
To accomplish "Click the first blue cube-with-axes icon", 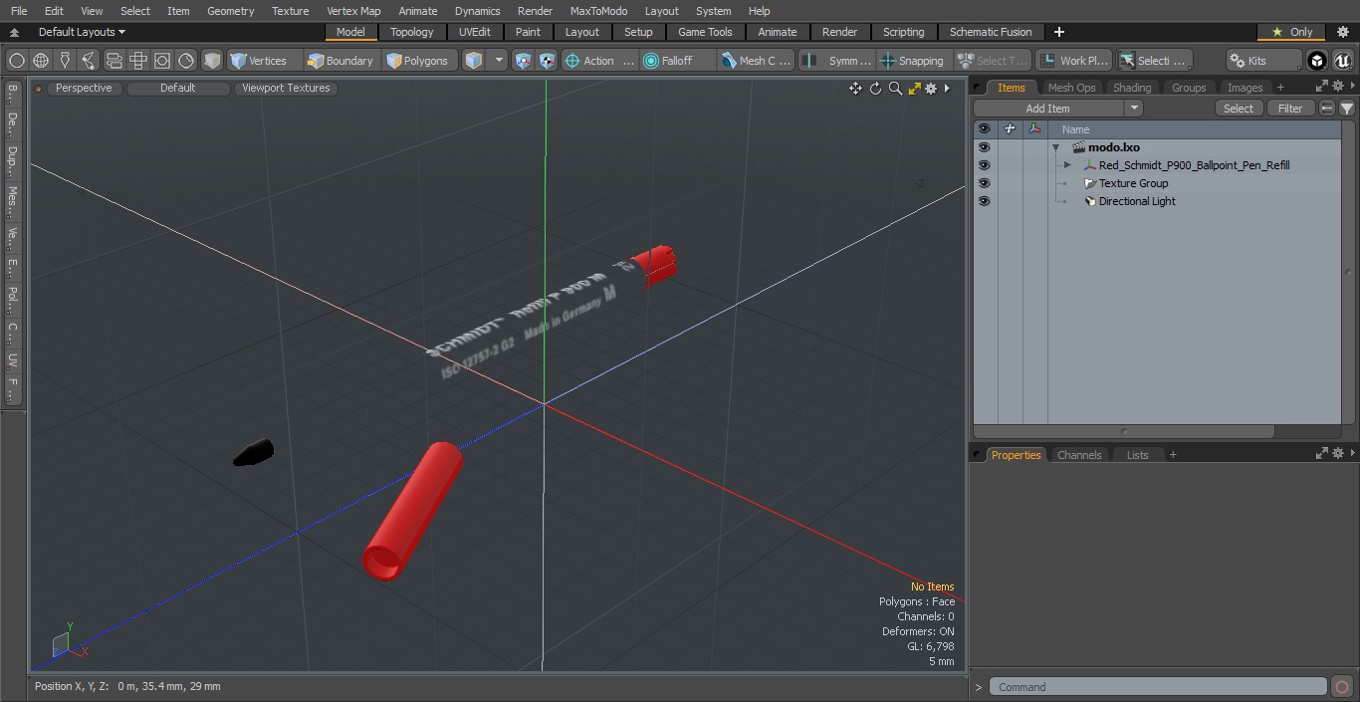I will pos(524,61).
